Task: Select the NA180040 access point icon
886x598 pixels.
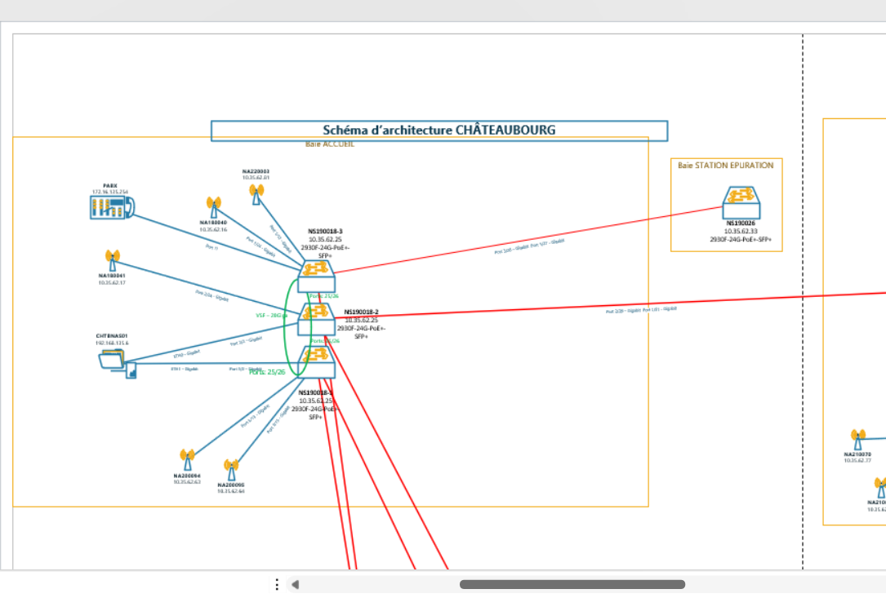Action: [214, 206]
